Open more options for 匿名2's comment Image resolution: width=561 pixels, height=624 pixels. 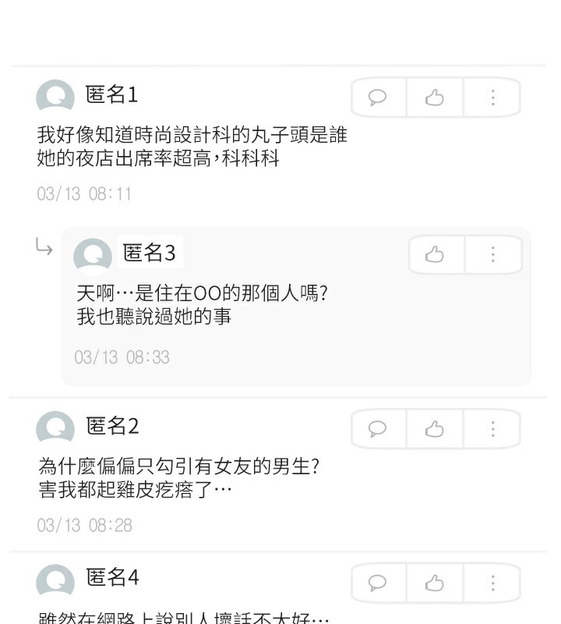(x=492, y=429)
